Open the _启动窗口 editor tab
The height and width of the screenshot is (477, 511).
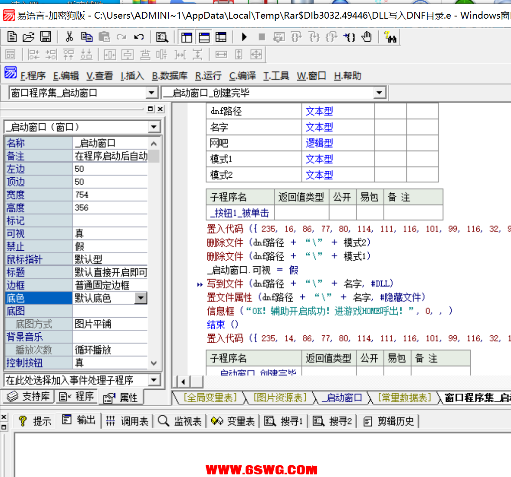tap(342, 398)
